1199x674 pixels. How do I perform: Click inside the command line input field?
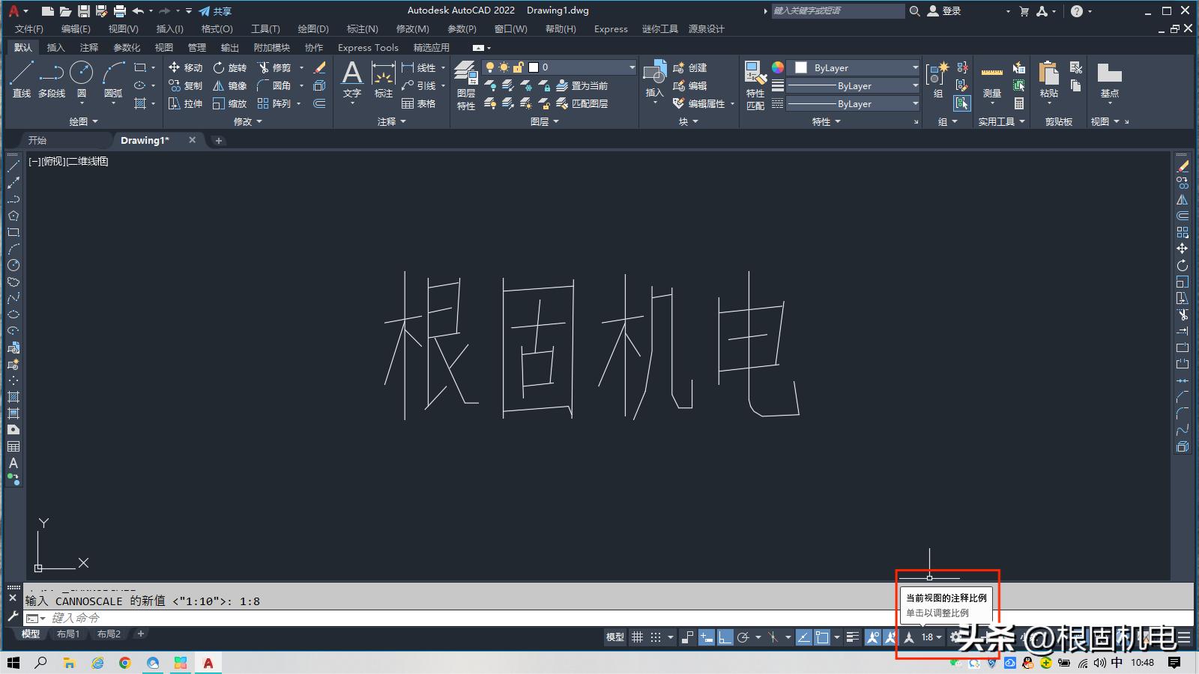(150, 618)
